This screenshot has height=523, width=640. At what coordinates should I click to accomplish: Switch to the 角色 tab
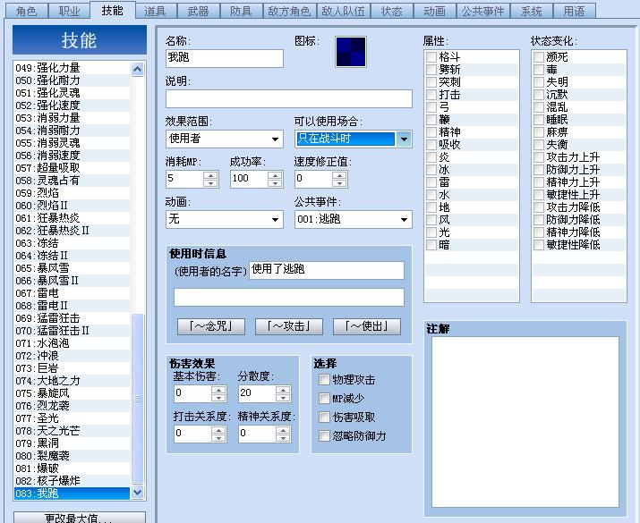(x=27, y=11)
